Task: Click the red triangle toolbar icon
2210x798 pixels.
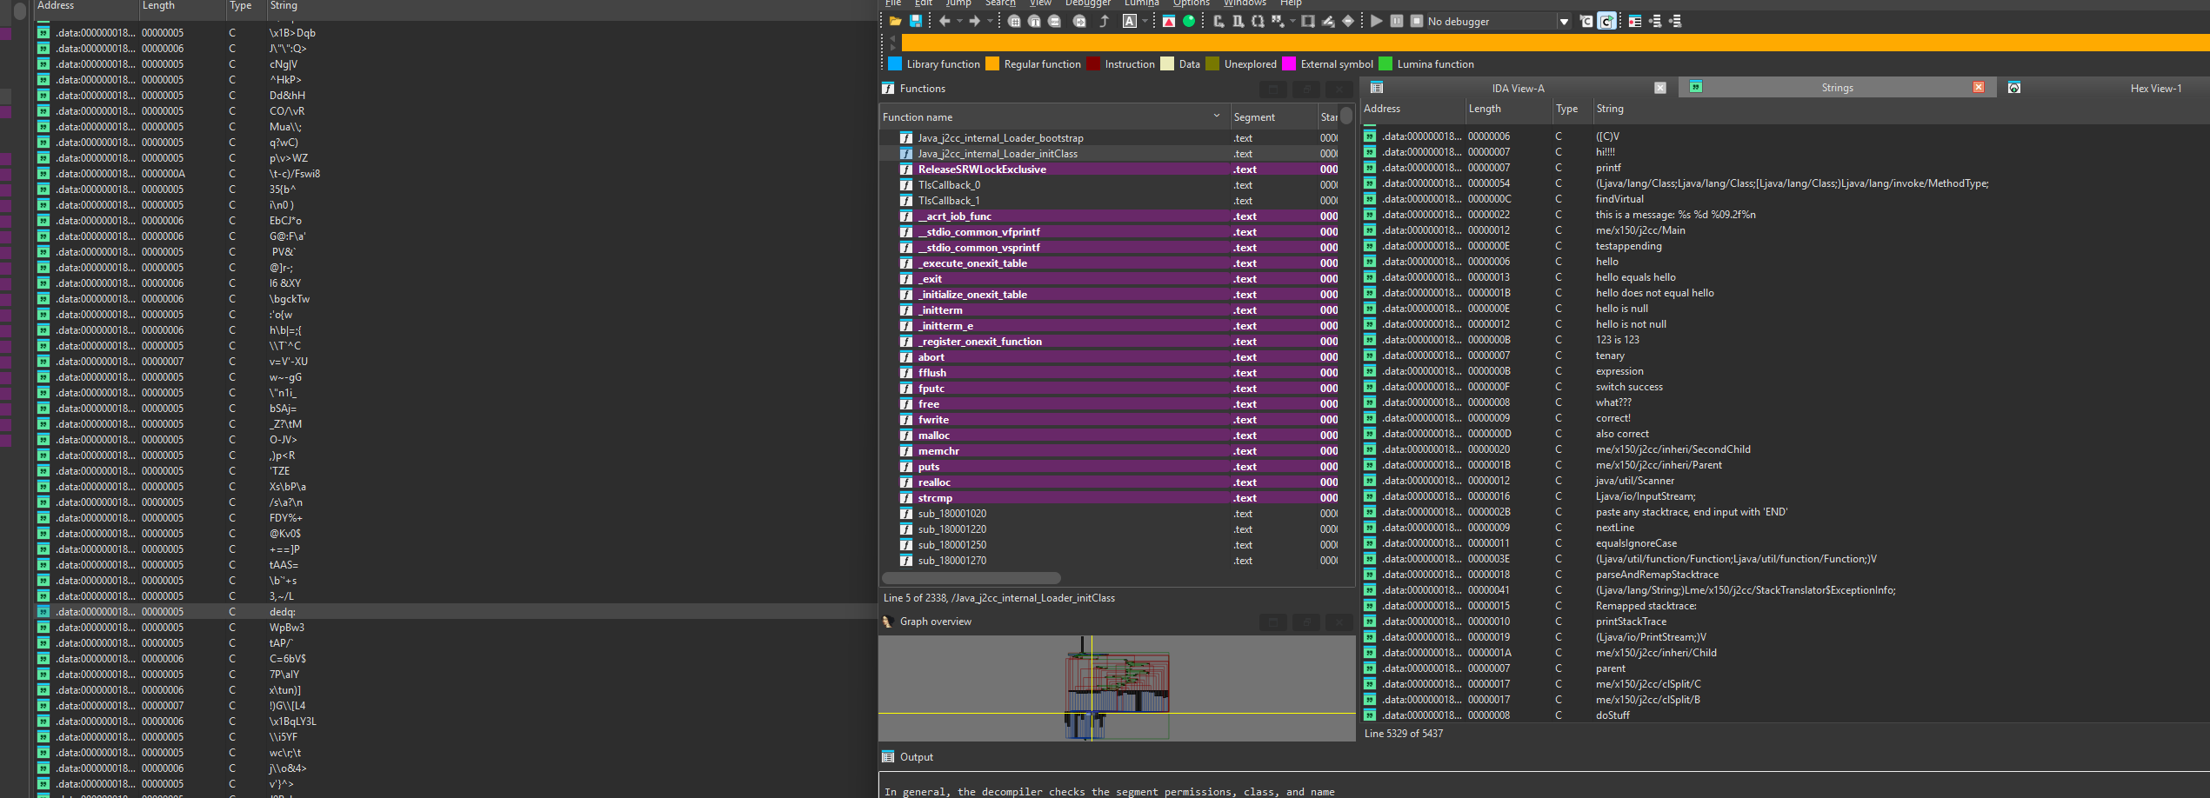Action: (x=1169, y=22)
